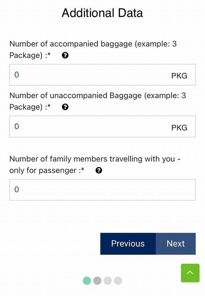Image resolution: width=205 pixels, height=296 pixels.
Task: Show help tooltip for family members
Action: pyautogui.click(x=99, y=171)
